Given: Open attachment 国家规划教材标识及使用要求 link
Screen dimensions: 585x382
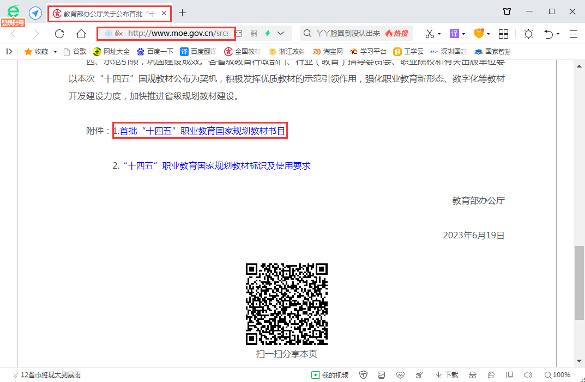Looking at the screenshot, I should tap(217, 165).
